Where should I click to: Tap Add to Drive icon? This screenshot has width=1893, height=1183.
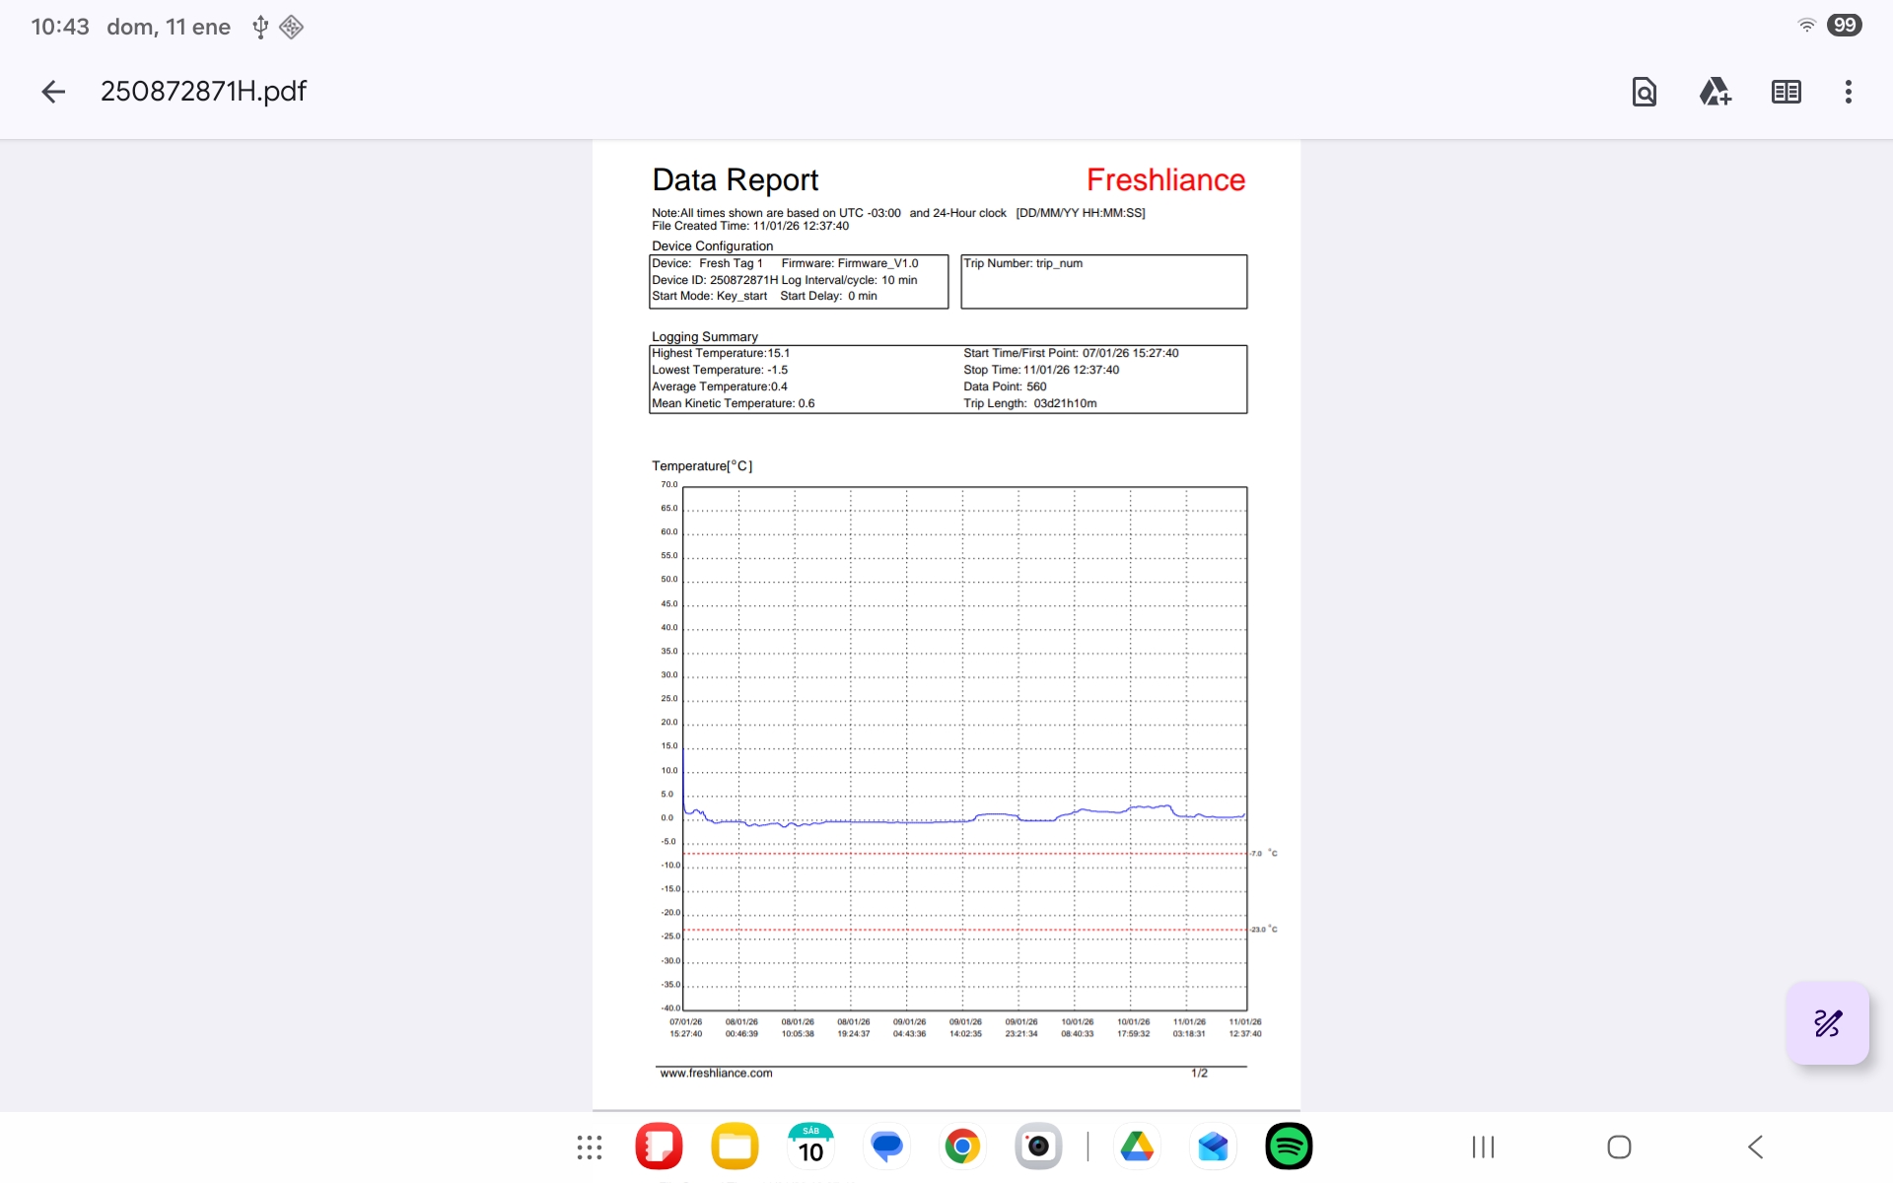click(x=1715, y=92)
